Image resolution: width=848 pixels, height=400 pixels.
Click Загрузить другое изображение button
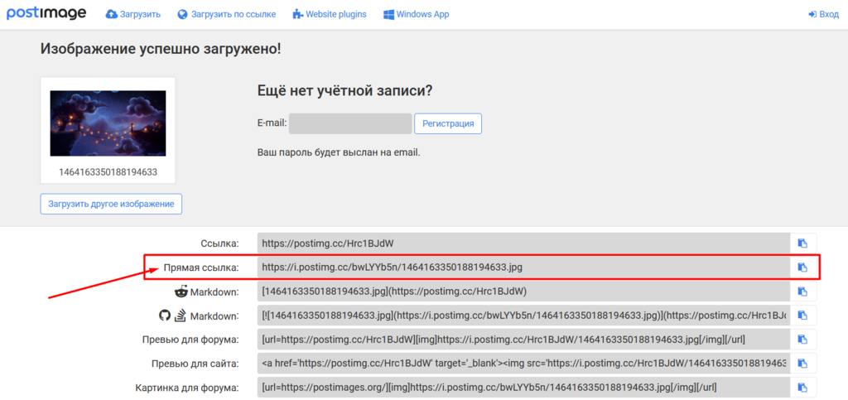pos(111,204)
